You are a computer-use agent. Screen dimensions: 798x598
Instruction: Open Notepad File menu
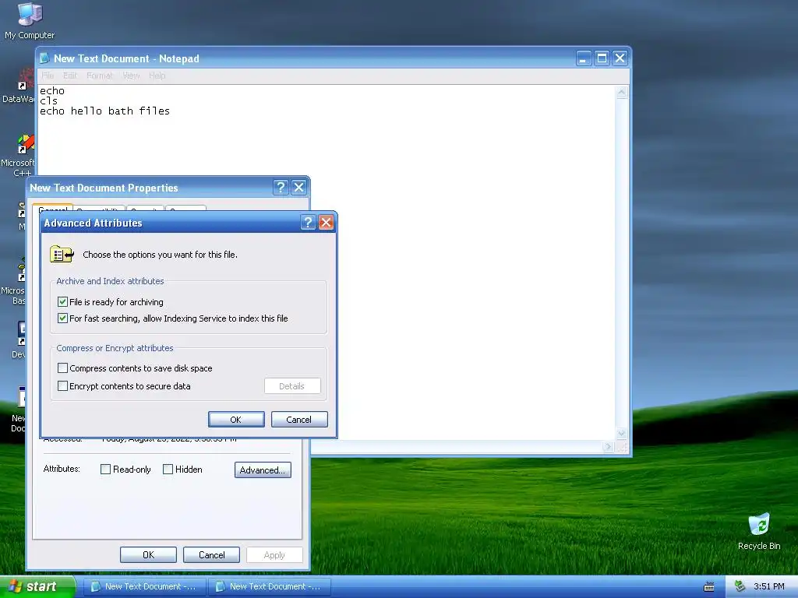(x=48, y=76)
